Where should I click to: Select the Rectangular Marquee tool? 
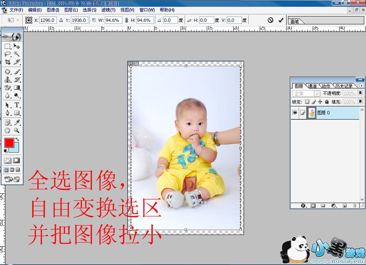pos(8,46)
